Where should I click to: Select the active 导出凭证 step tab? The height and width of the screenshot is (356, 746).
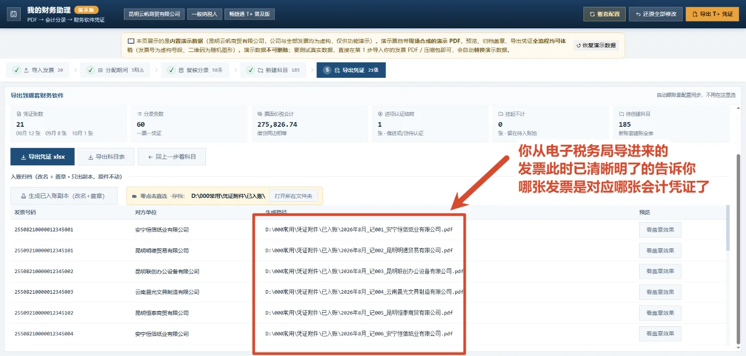point(351,70)
